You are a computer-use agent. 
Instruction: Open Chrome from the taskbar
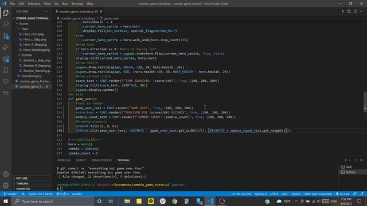[x=174, y=201]
